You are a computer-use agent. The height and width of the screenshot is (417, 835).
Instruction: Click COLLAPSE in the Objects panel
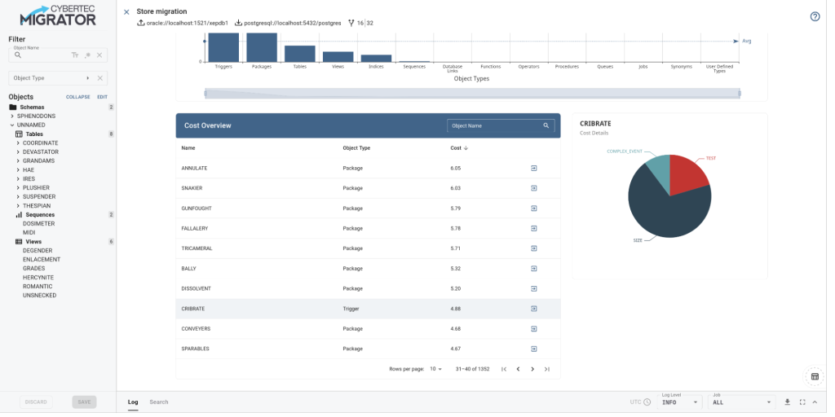point(77,97)
